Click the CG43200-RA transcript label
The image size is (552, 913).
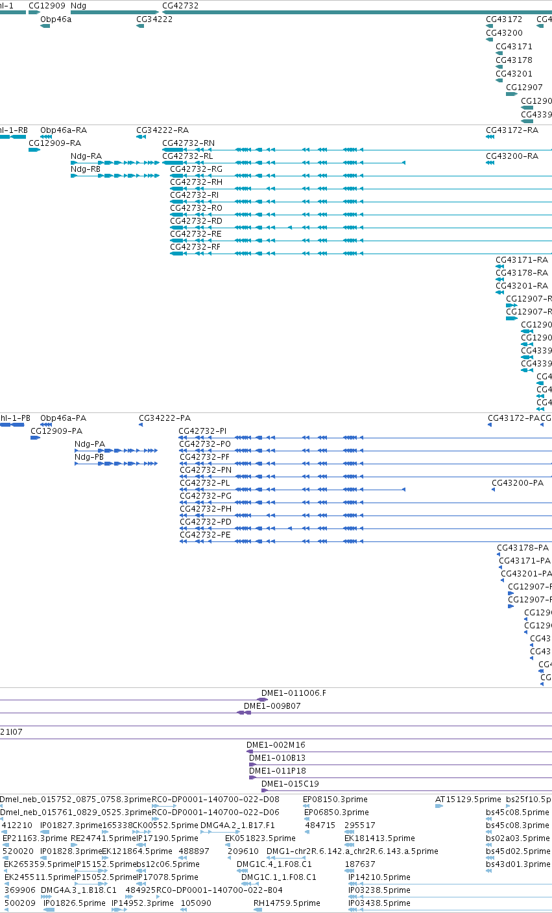tap(512, 156)
